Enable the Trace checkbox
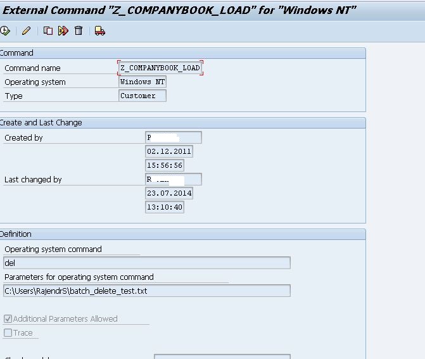The height and width of the screenshot is (359, 425). click(x=8, y=333)
